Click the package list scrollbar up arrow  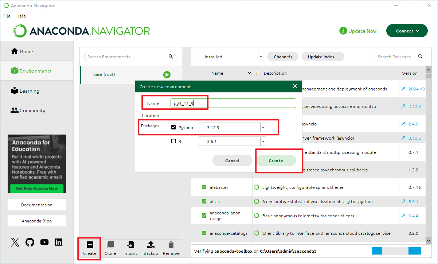click(x=428, y=69)
